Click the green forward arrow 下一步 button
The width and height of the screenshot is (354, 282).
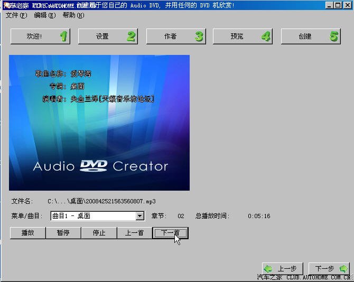pyautogui.click(x=329, y=269)
